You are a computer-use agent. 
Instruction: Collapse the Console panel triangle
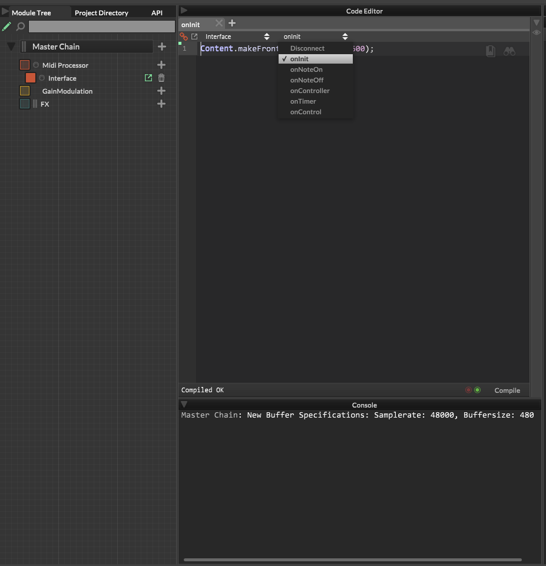[184, 404]
